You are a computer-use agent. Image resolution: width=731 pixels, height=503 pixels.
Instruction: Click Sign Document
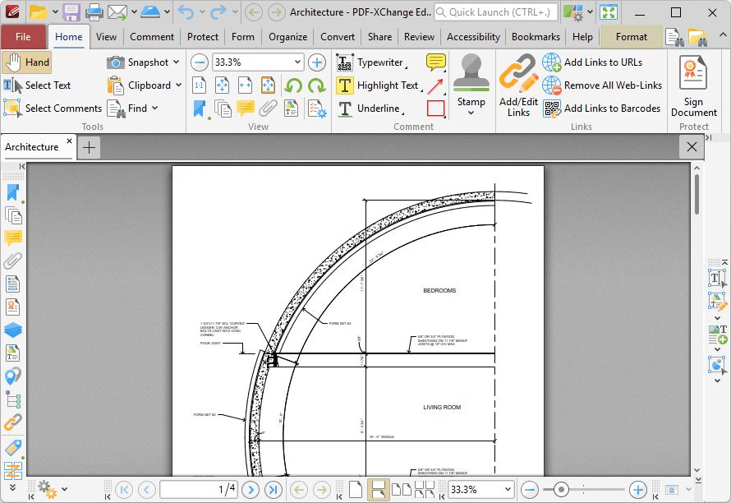(694, 85)
